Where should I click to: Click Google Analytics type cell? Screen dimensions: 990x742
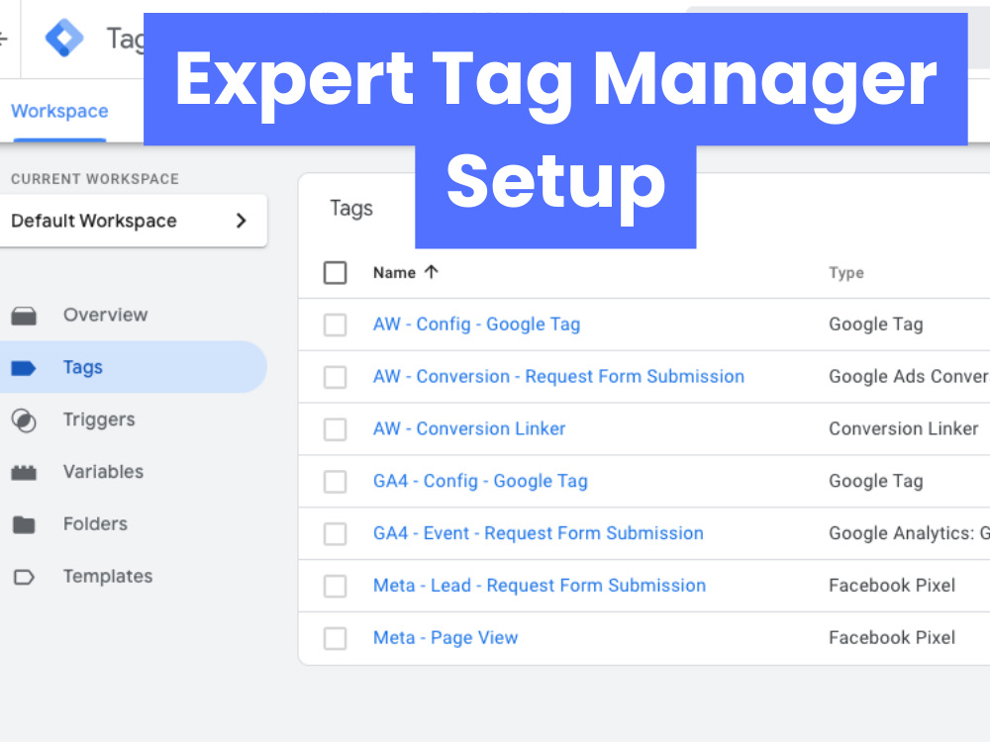click(x=909, y=534)
